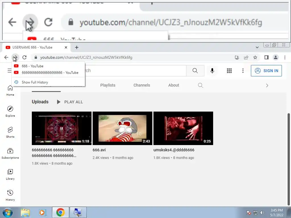Click the volume speaker tray icon
Screen dimensions: 291x218
click(262, 213)
